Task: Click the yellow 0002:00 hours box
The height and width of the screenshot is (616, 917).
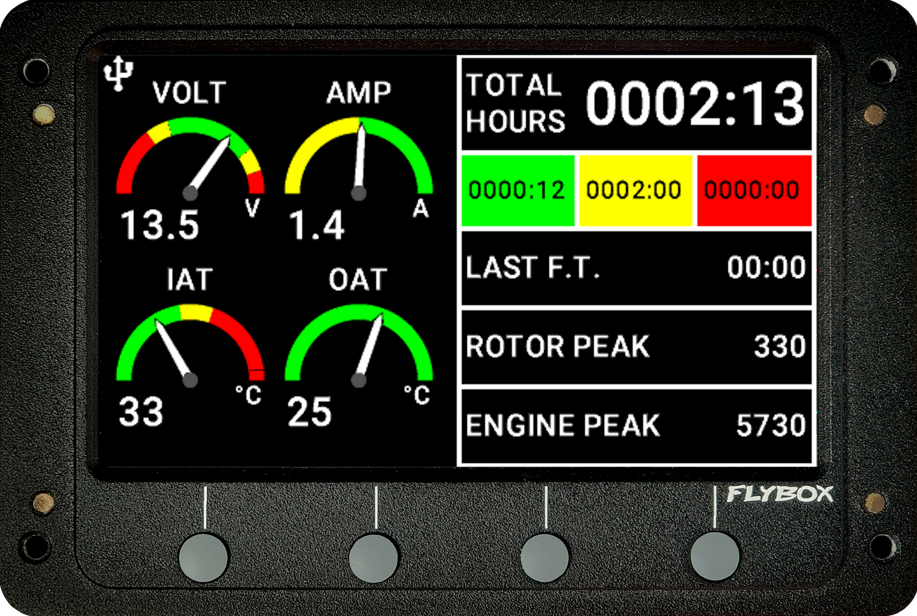Action: tap(634, 191)
